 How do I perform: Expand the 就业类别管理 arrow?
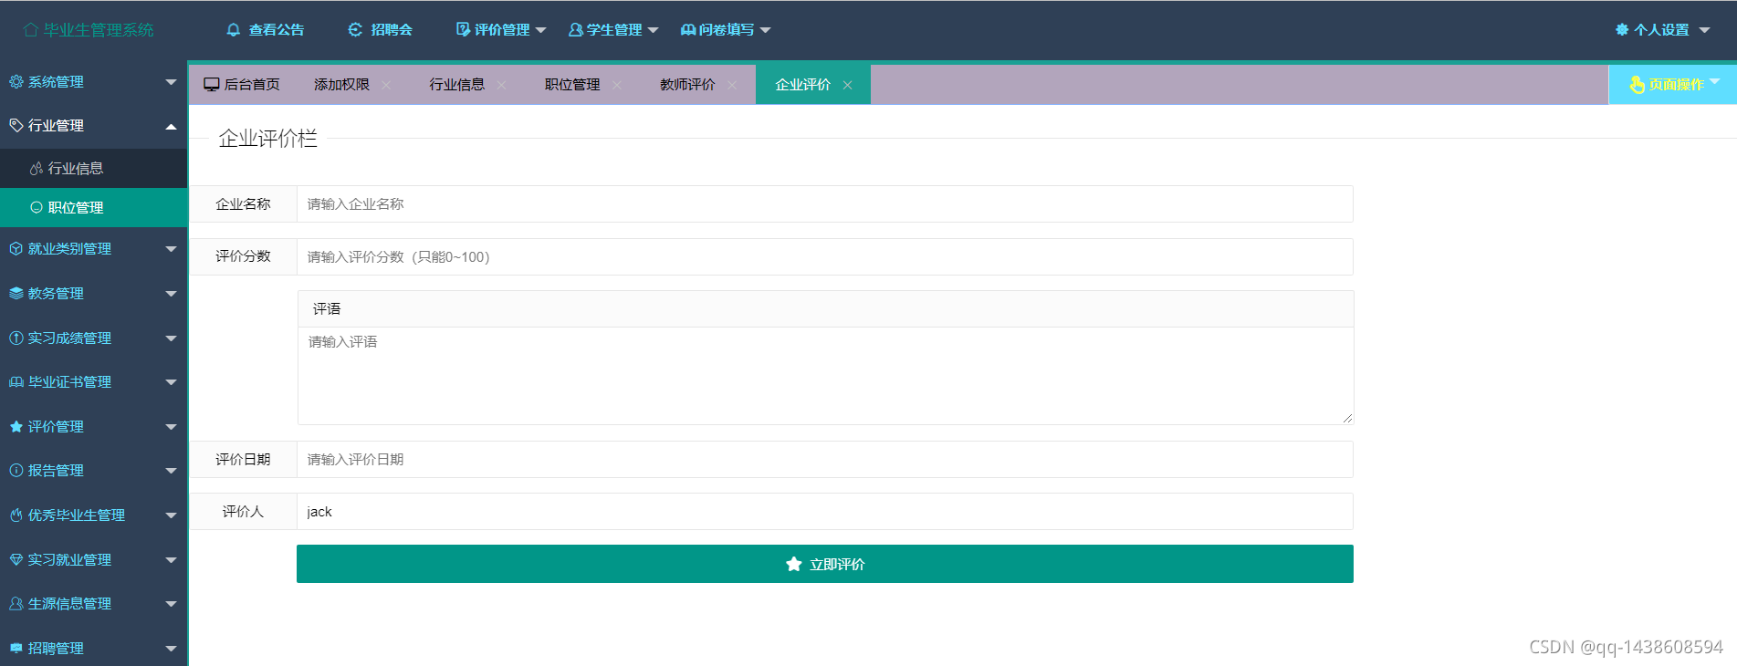click(x=171, y=249)
